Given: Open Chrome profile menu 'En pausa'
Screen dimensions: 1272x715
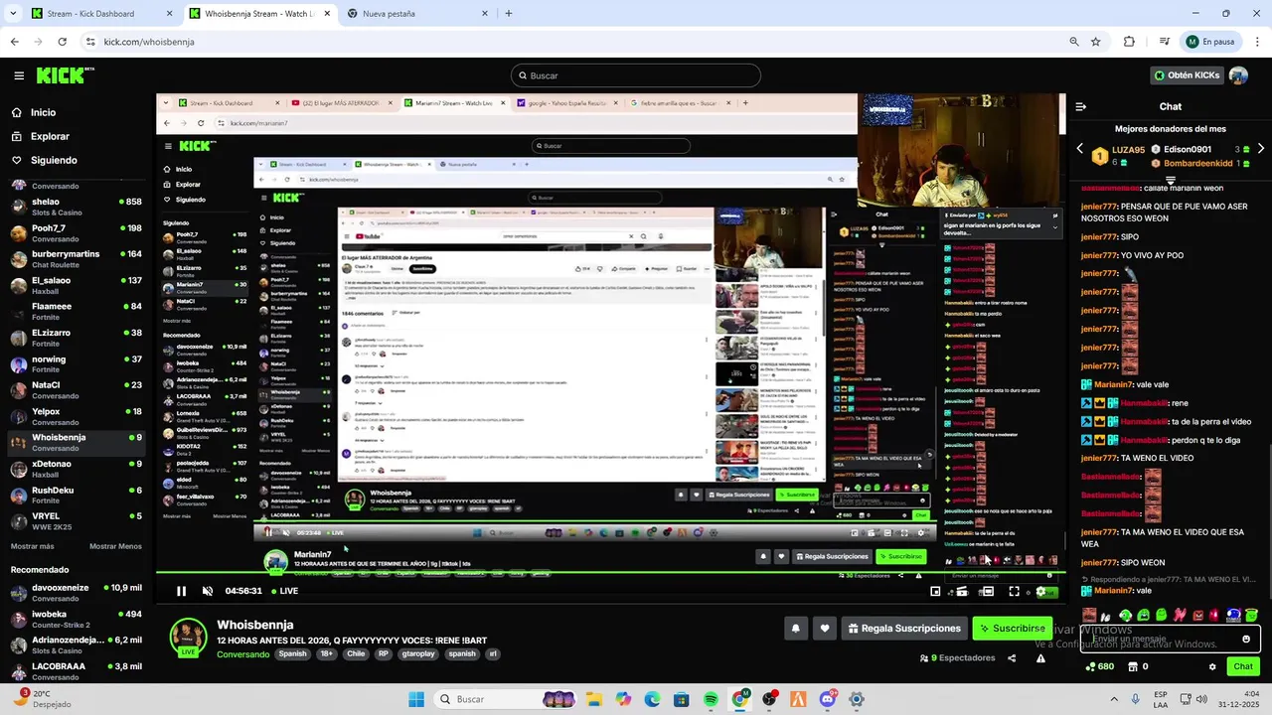Looking at the screenshot, I should pyautogui.click(x=1209, y=42).
